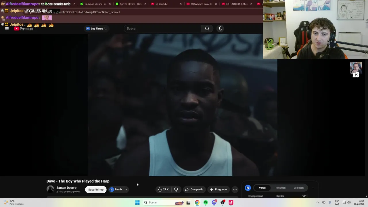Open the app icon between Discord and TikTok
Image resolution: width=368 pixels, height=207 pixels.
[x=223, y=203]
